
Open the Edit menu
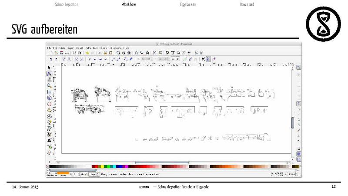55,48
